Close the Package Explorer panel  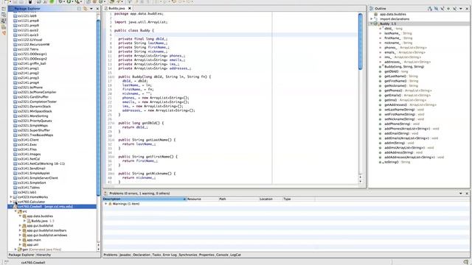coord(97,9)
